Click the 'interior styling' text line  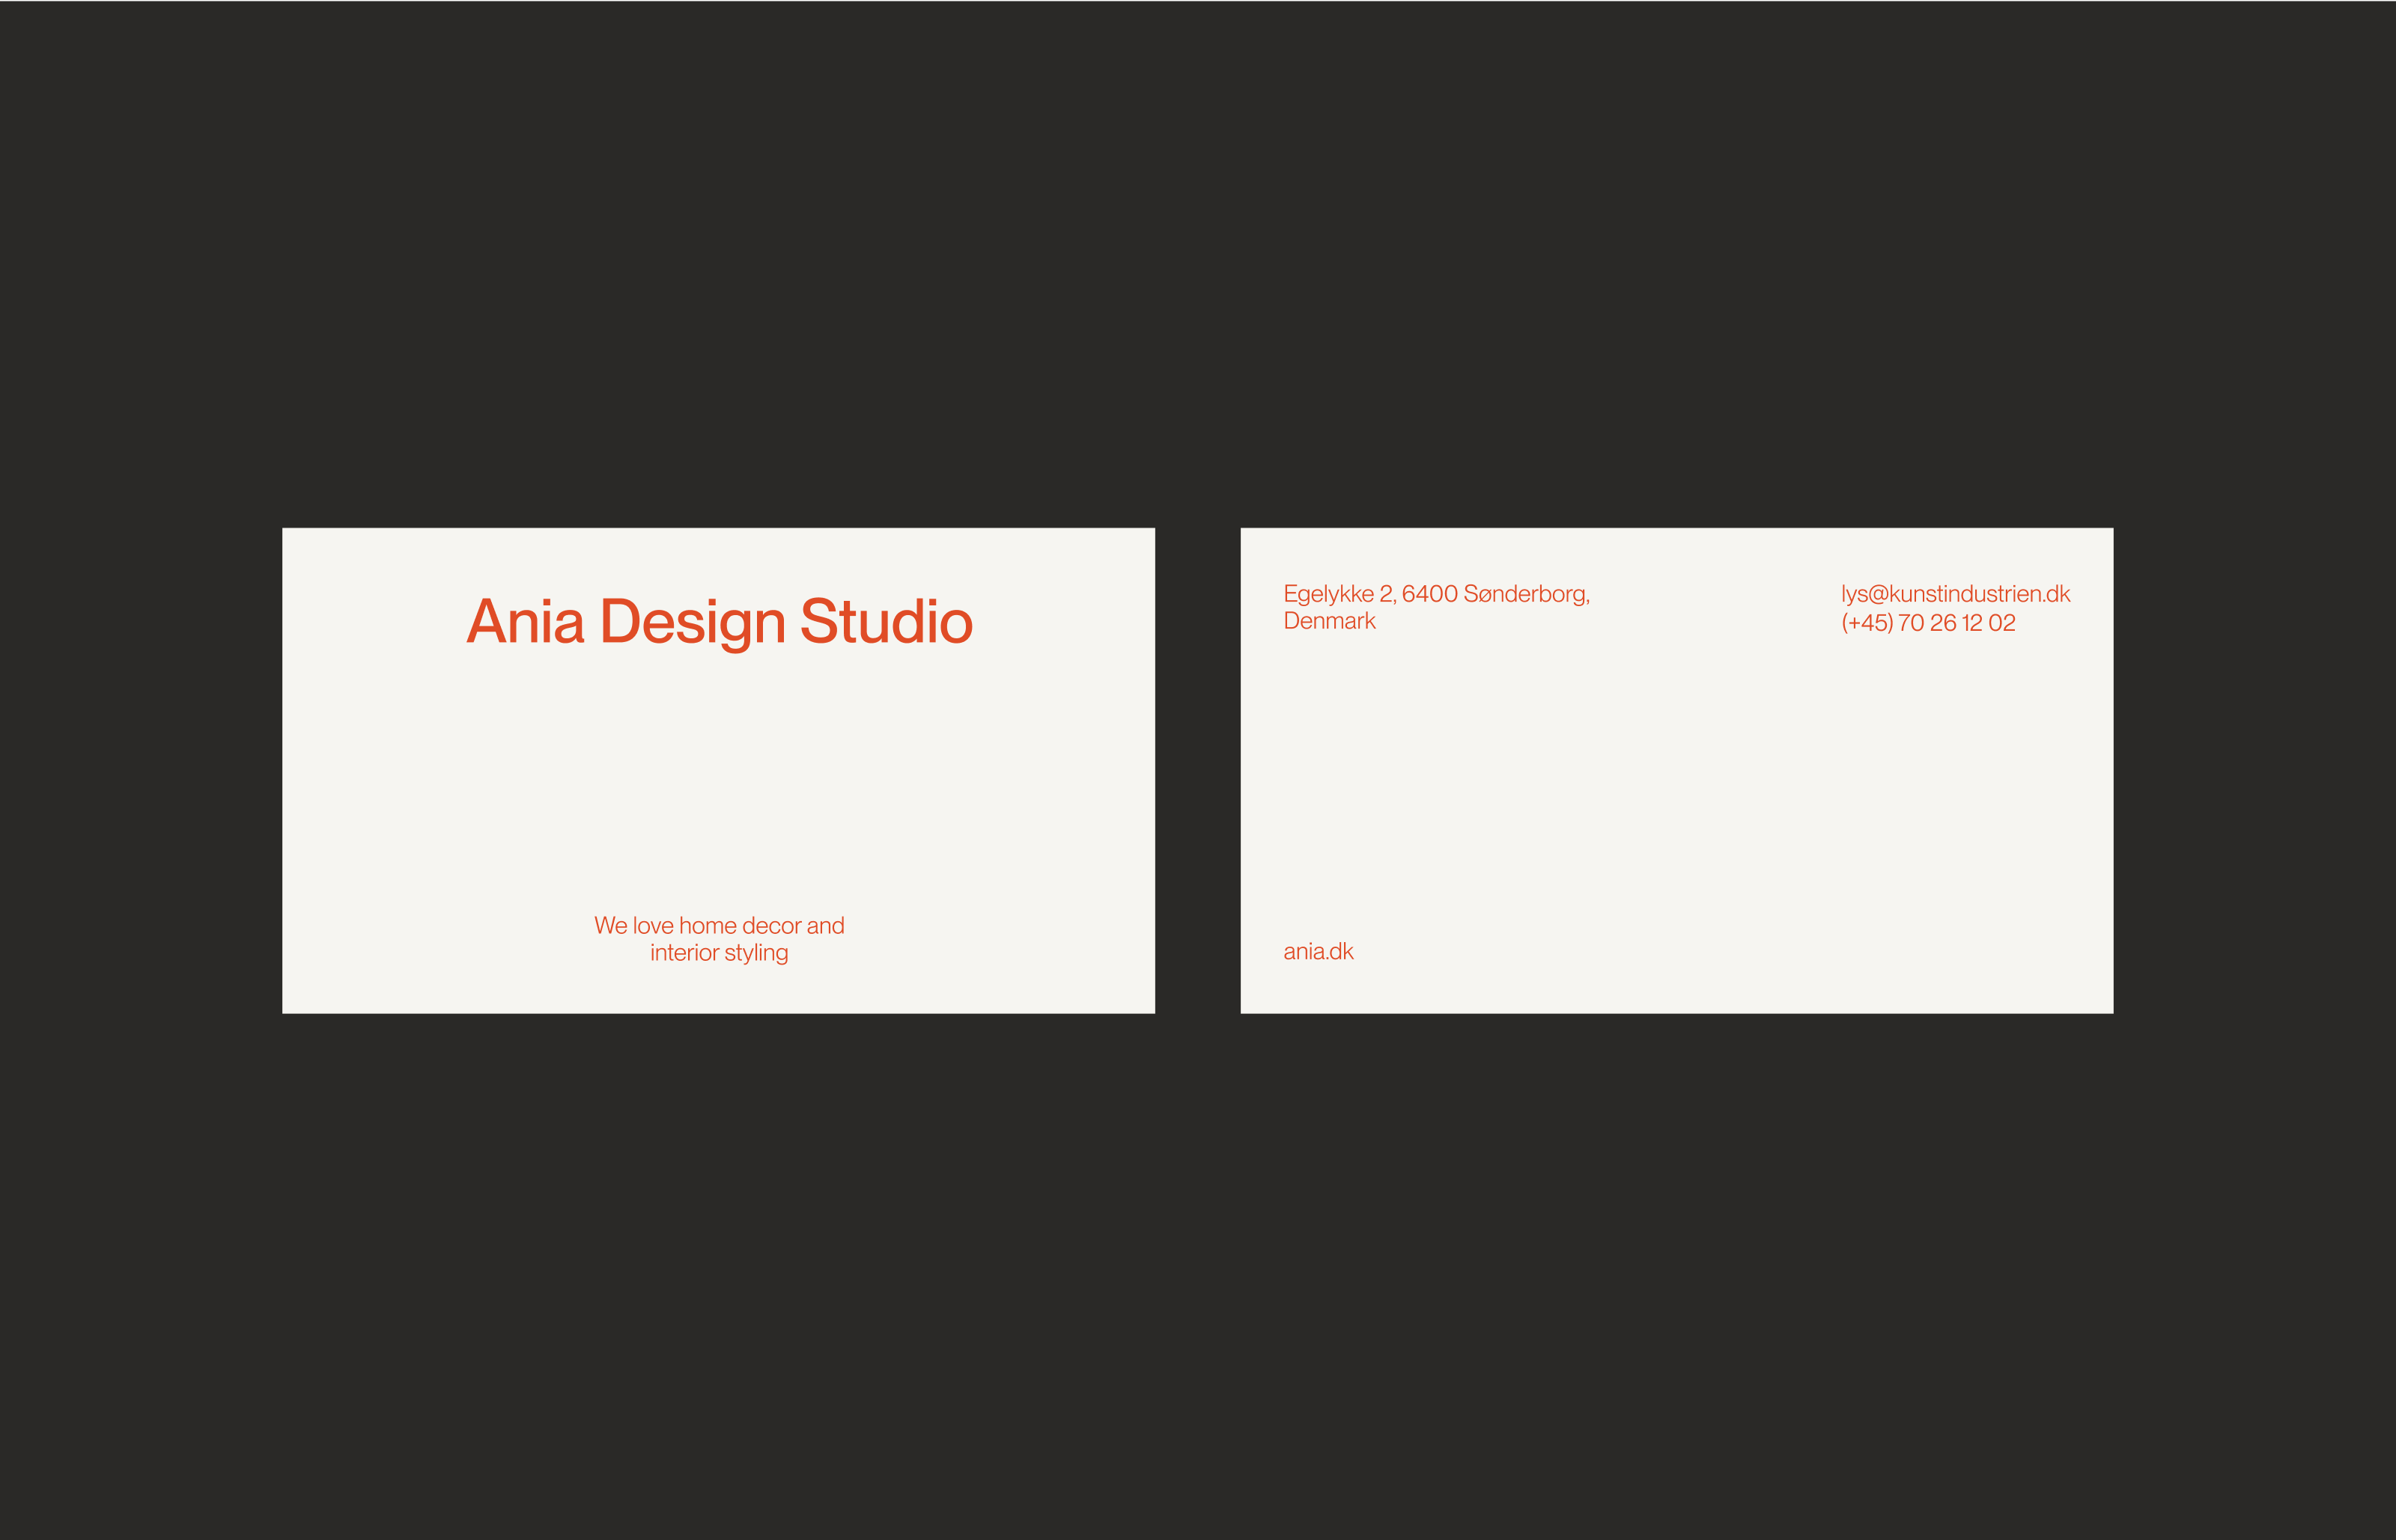tap(720, 953)
